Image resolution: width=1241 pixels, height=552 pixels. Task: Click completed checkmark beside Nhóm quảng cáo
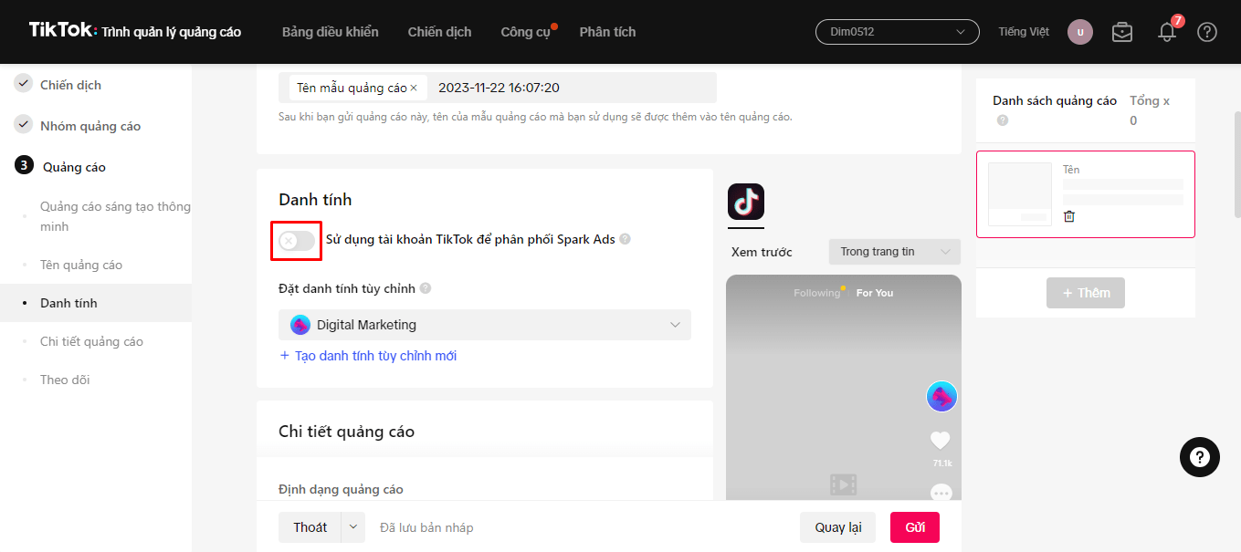[x=24, y=125]
